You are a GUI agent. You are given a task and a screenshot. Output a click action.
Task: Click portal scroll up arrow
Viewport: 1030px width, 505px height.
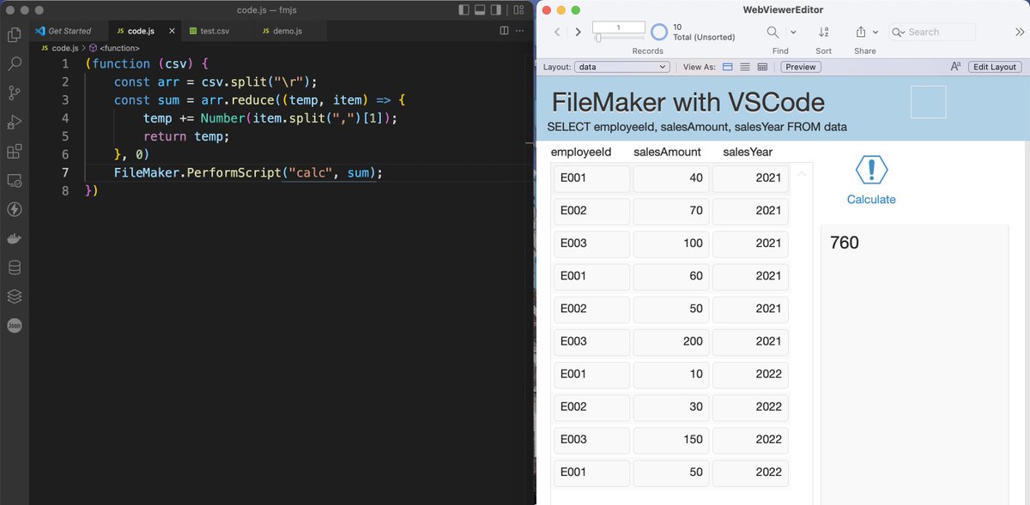[802, 174]
